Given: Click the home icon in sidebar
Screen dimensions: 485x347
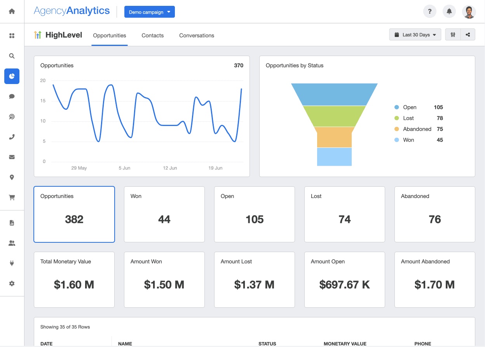Looking at the screenshot, I should [12, 11].
